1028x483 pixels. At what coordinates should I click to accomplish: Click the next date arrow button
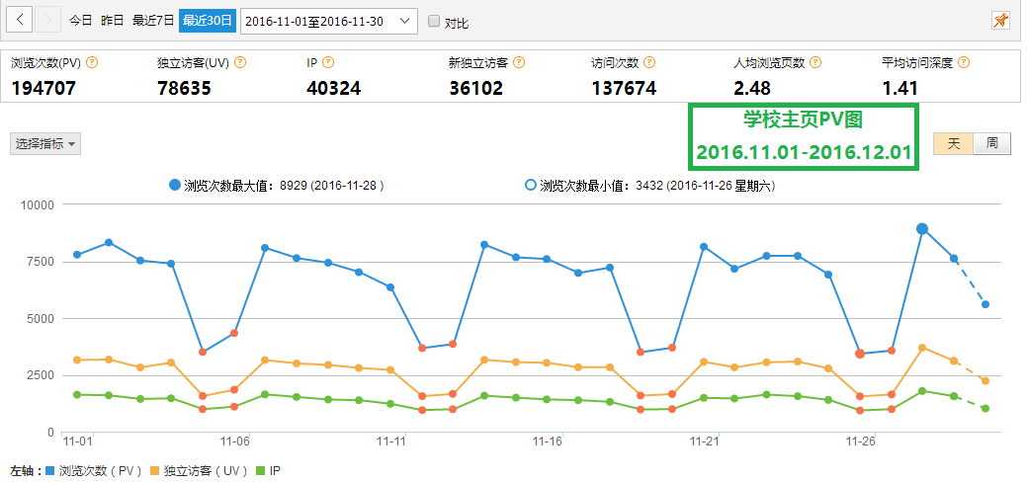[x=48, y=20]
